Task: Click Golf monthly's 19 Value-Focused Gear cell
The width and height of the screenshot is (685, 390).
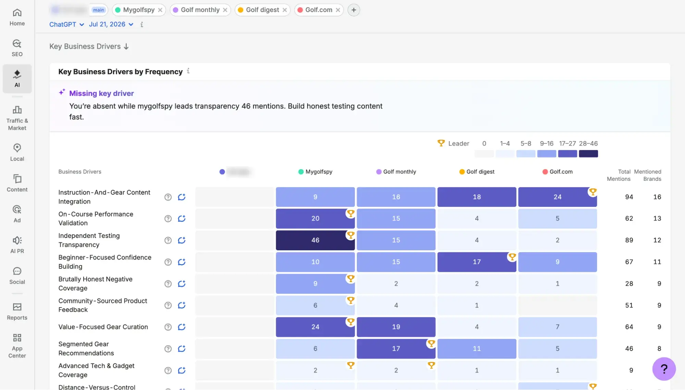Action: tap(396, 327)
